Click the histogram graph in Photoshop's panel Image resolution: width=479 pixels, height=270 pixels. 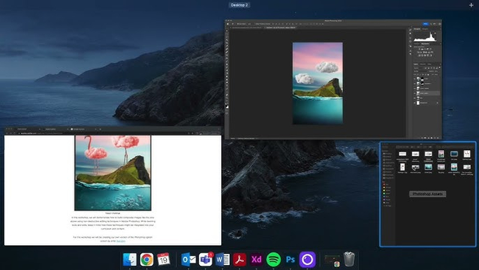(424, 37)
